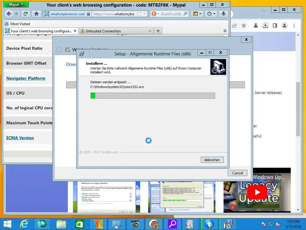306x230 pixels.
Task: Open the taskbar clock showing 7:03 PM
Action: (293, 224)
